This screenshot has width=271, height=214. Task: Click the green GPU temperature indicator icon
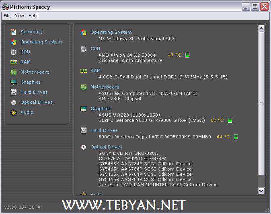coord(230,120)
